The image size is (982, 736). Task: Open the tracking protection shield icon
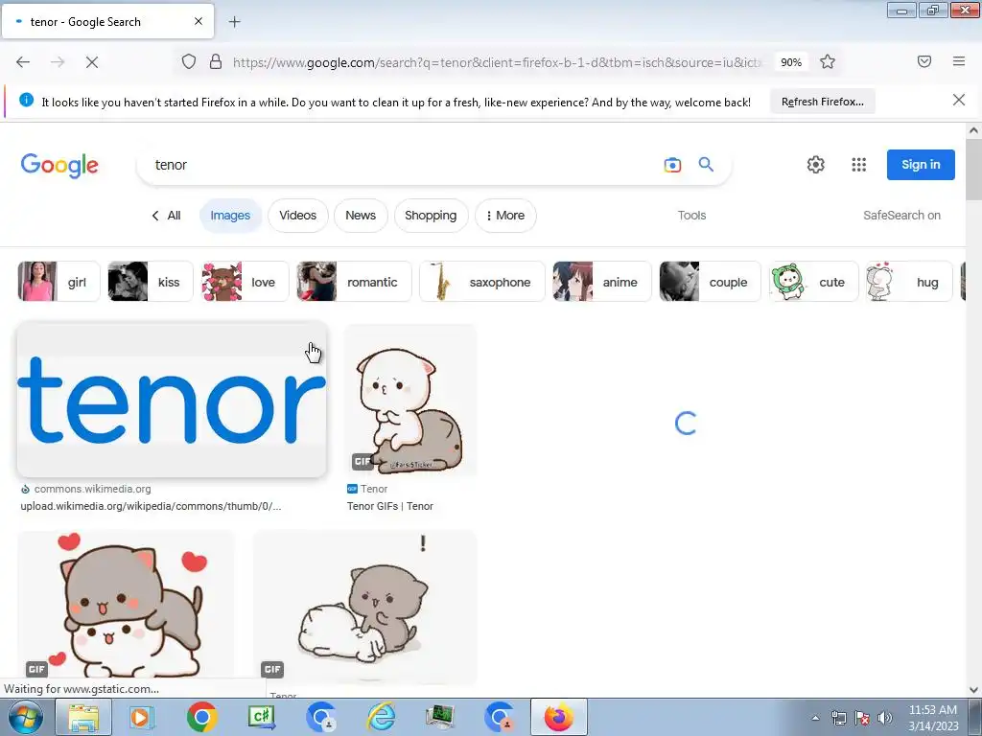(189, 62)
